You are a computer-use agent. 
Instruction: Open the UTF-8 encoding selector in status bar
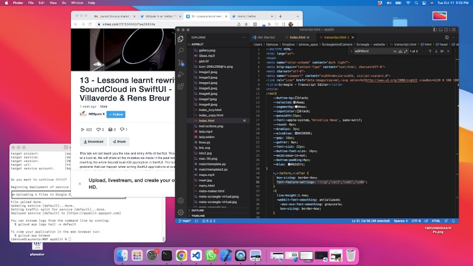[x=416, y=221]
